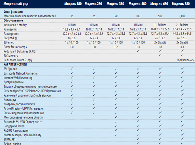Click the Amps value 4.1
The width and height of the screenshot is (195, 145).
(182, 47)
